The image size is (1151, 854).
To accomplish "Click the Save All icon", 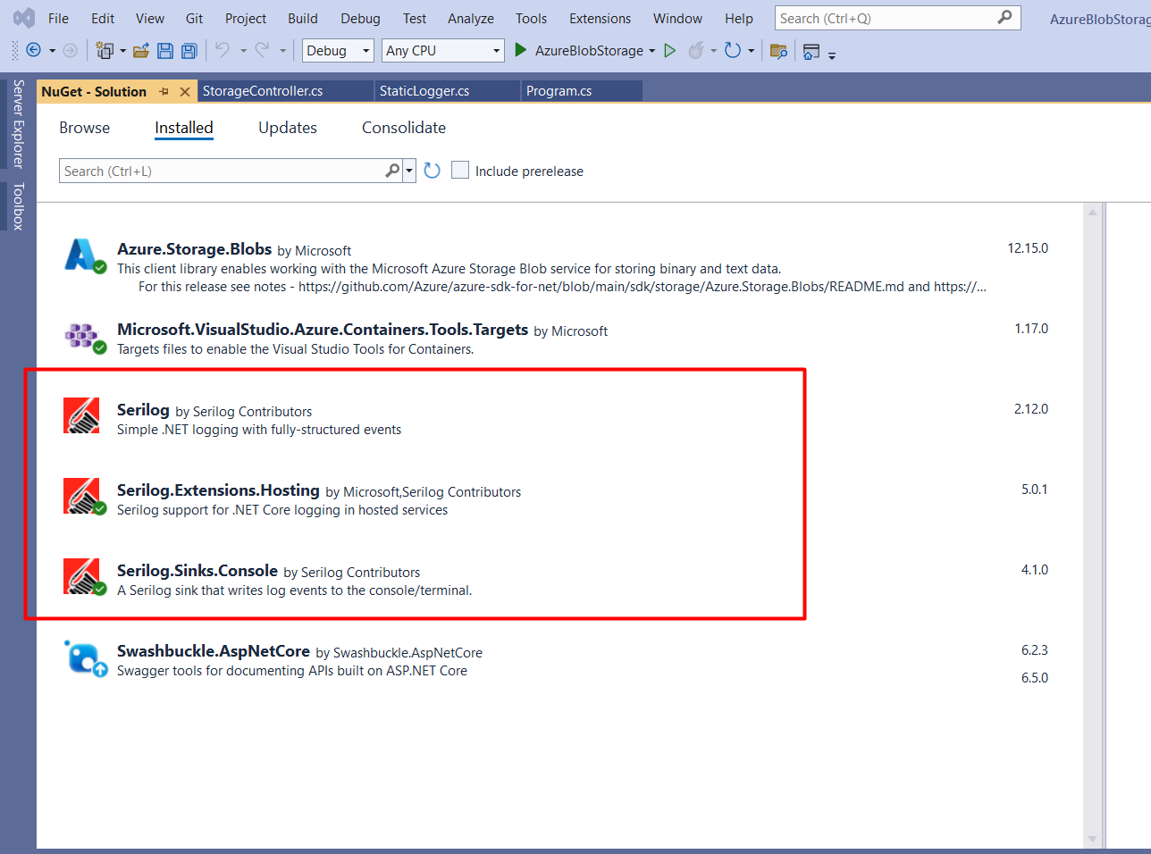I will (x=189, y=51).
